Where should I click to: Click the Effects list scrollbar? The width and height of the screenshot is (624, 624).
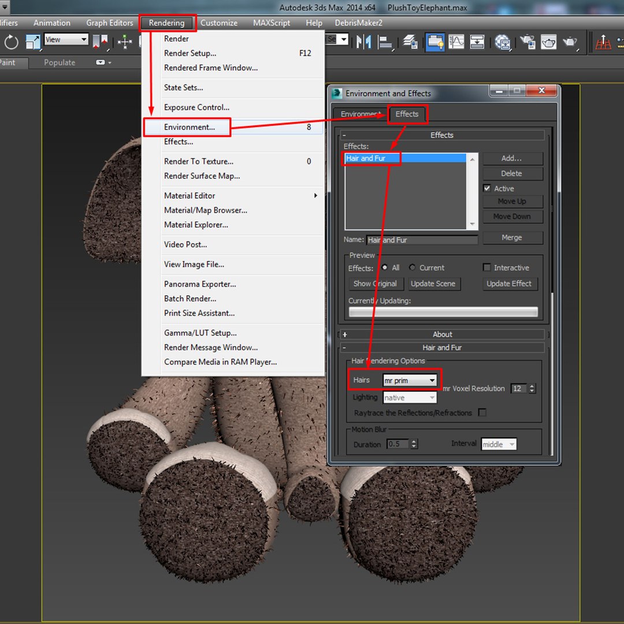click(472, 191)
